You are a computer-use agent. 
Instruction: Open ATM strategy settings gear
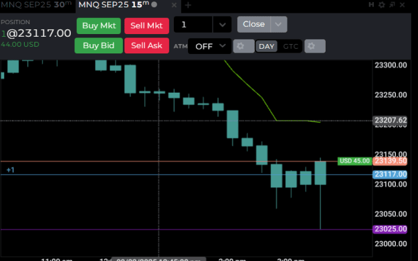(x=243, y=46)
